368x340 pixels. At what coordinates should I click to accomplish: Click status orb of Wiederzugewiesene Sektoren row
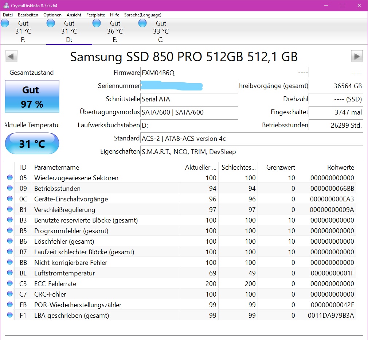pos(10,177)
